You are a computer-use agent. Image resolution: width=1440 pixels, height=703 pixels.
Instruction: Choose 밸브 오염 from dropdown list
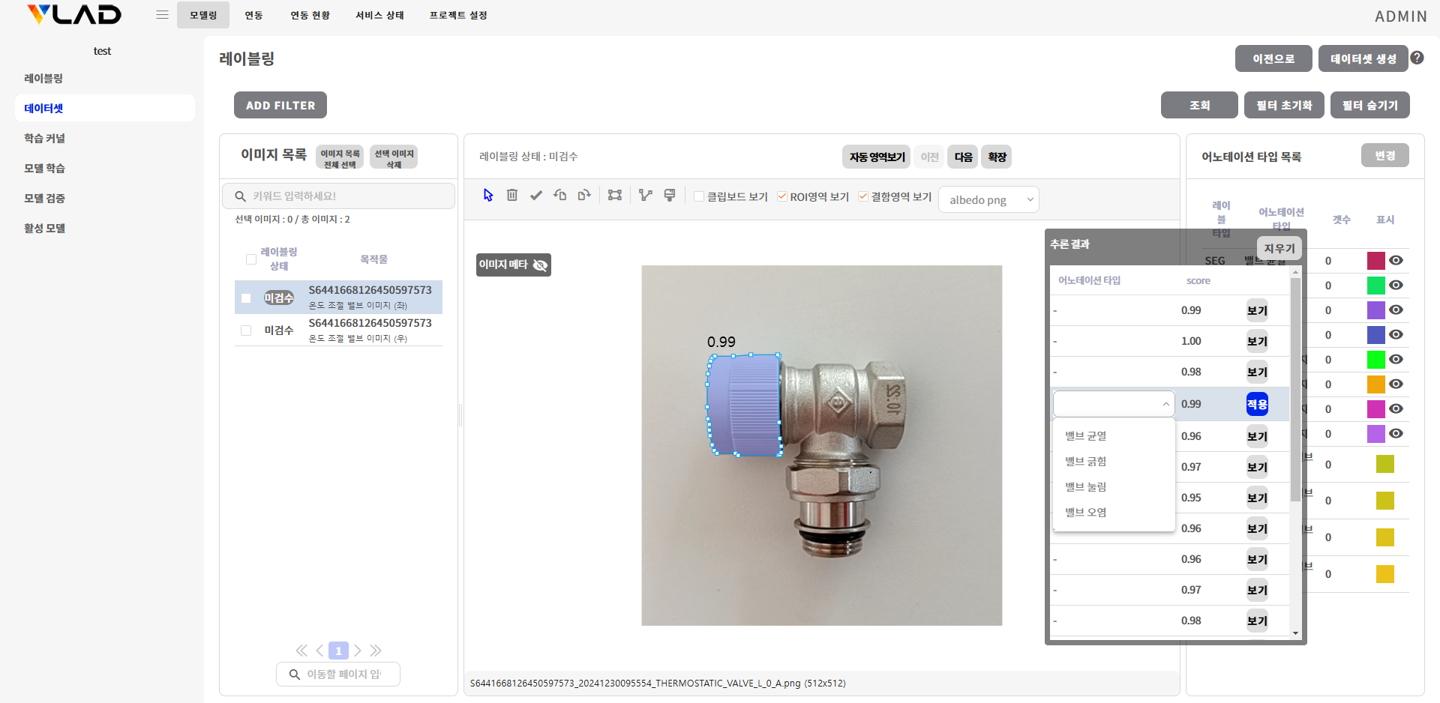click(1114, 512)
